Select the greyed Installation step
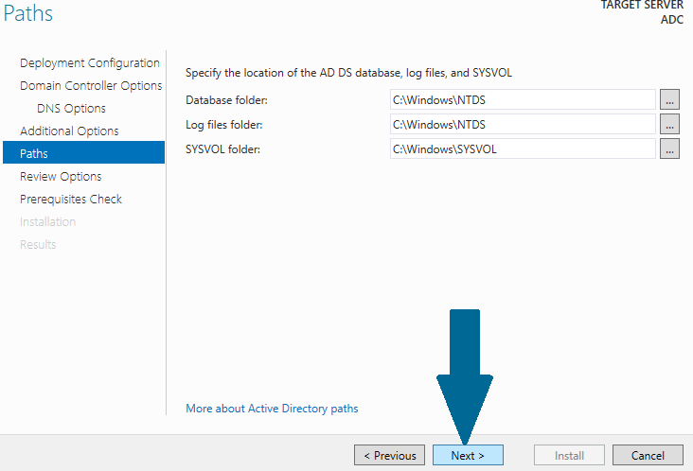 47,221
